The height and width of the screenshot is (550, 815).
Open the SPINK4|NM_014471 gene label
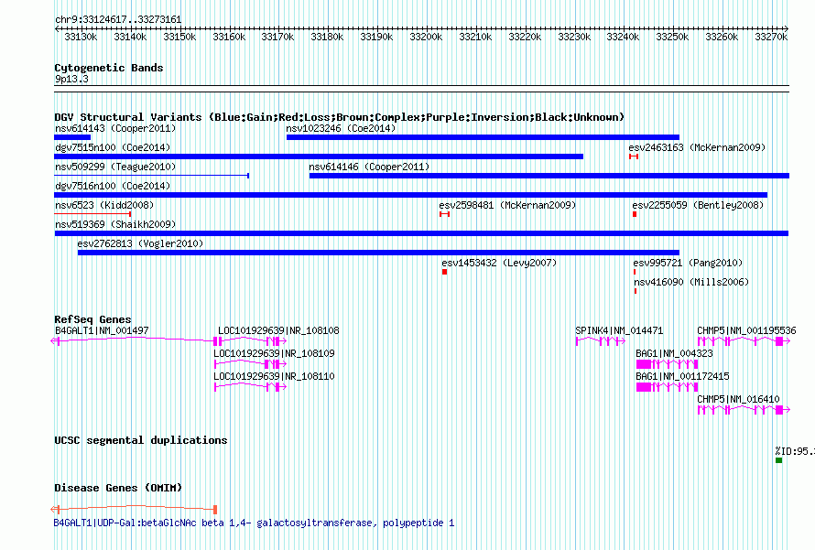pos(619,330)
